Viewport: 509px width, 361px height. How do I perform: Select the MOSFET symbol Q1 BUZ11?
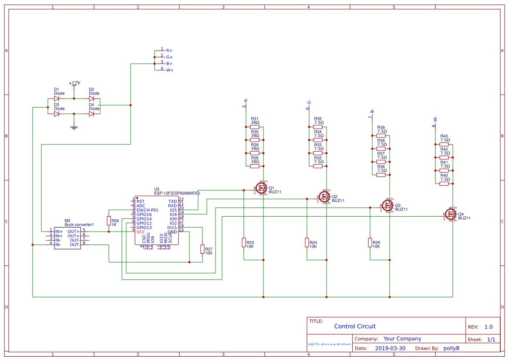(262, 189)
